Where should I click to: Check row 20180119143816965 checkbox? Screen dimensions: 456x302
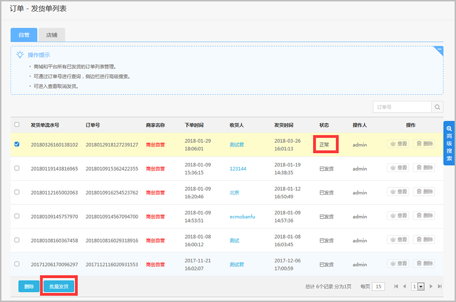tap(17, 168)
